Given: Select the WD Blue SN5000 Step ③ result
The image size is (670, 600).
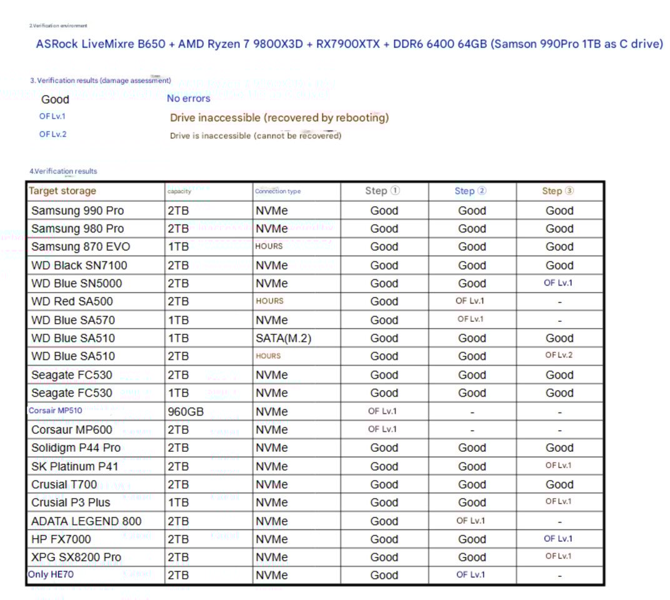Looking at the screenshot, I should tap(558, 283).
